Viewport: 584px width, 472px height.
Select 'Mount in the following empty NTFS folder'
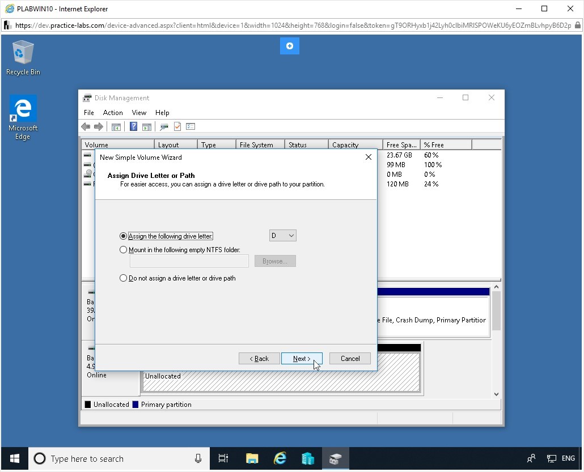180,250
